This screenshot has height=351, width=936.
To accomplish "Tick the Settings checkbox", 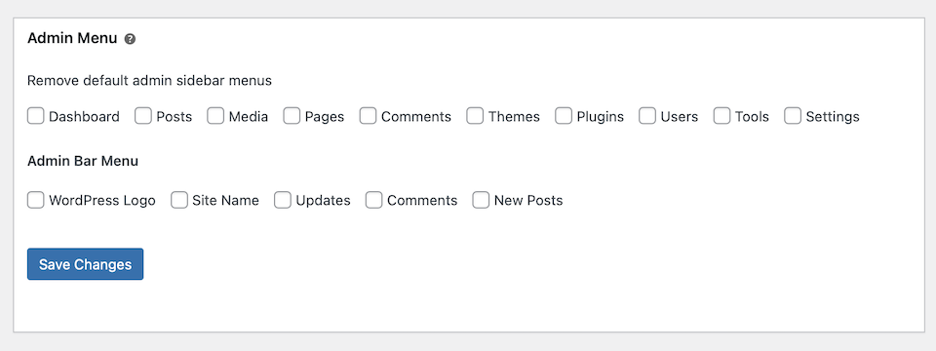I will point(793,116).
